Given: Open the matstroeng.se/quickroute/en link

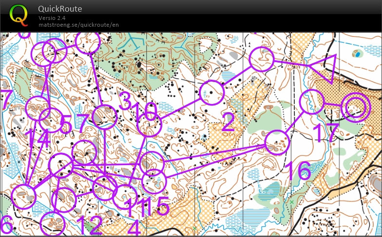Looking at the screenshot, I should (x=79, y=25).
